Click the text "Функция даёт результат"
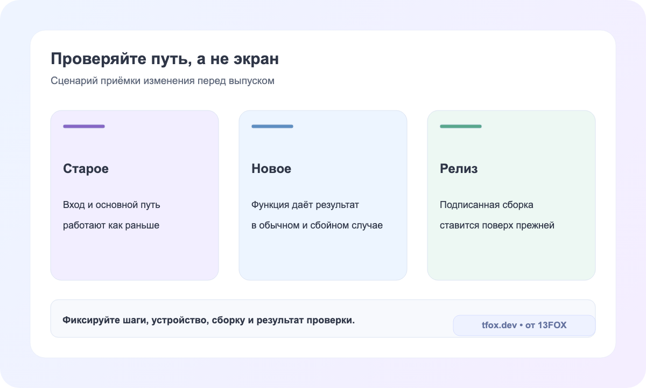This screenshot has width=646, height=388. point(305,205)
